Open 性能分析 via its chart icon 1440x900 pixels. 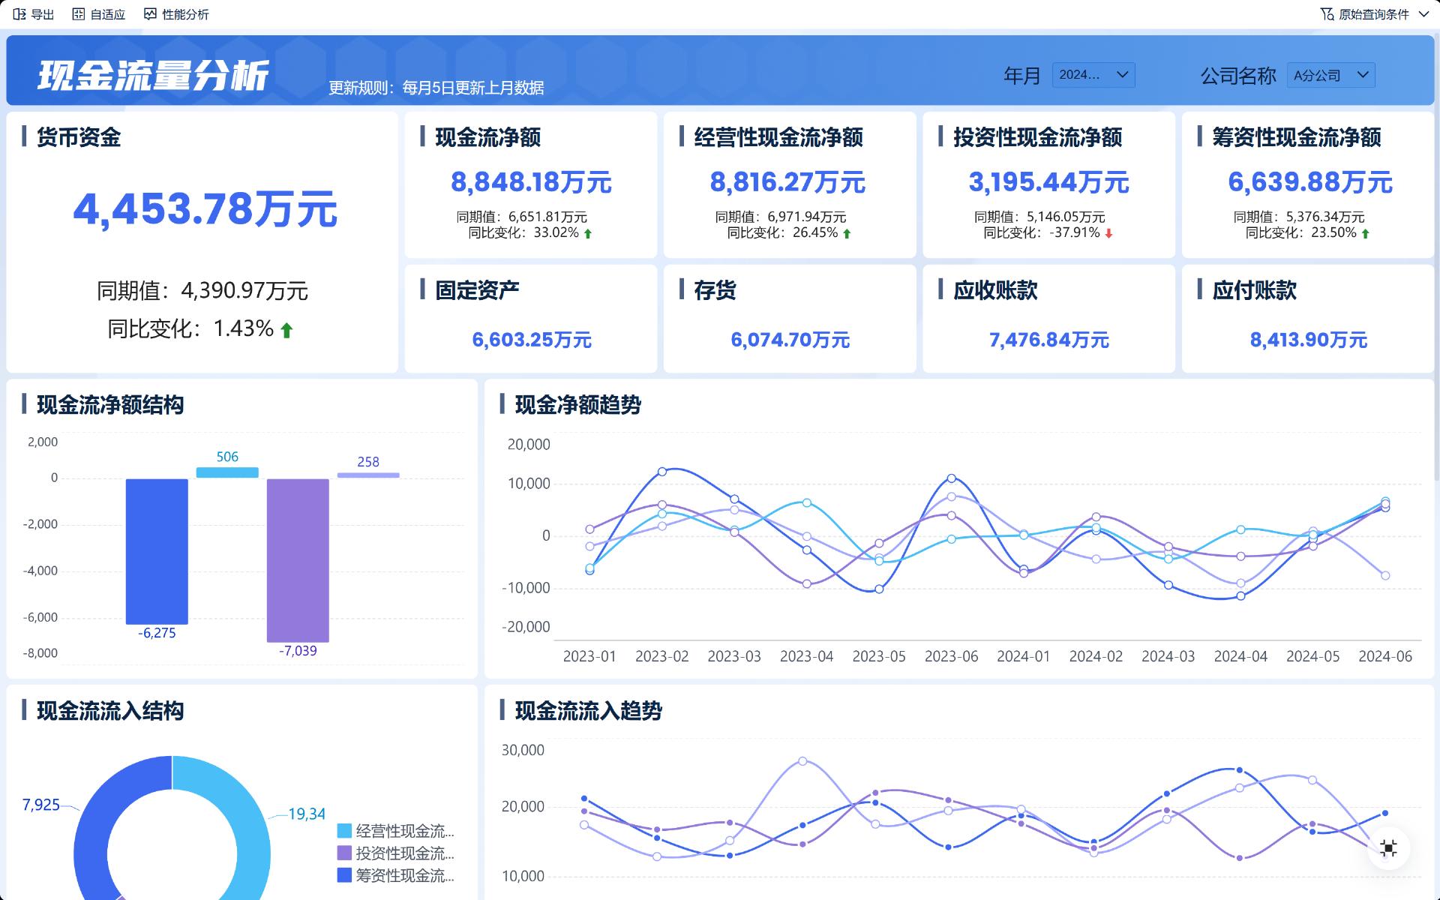click(150, 13)
